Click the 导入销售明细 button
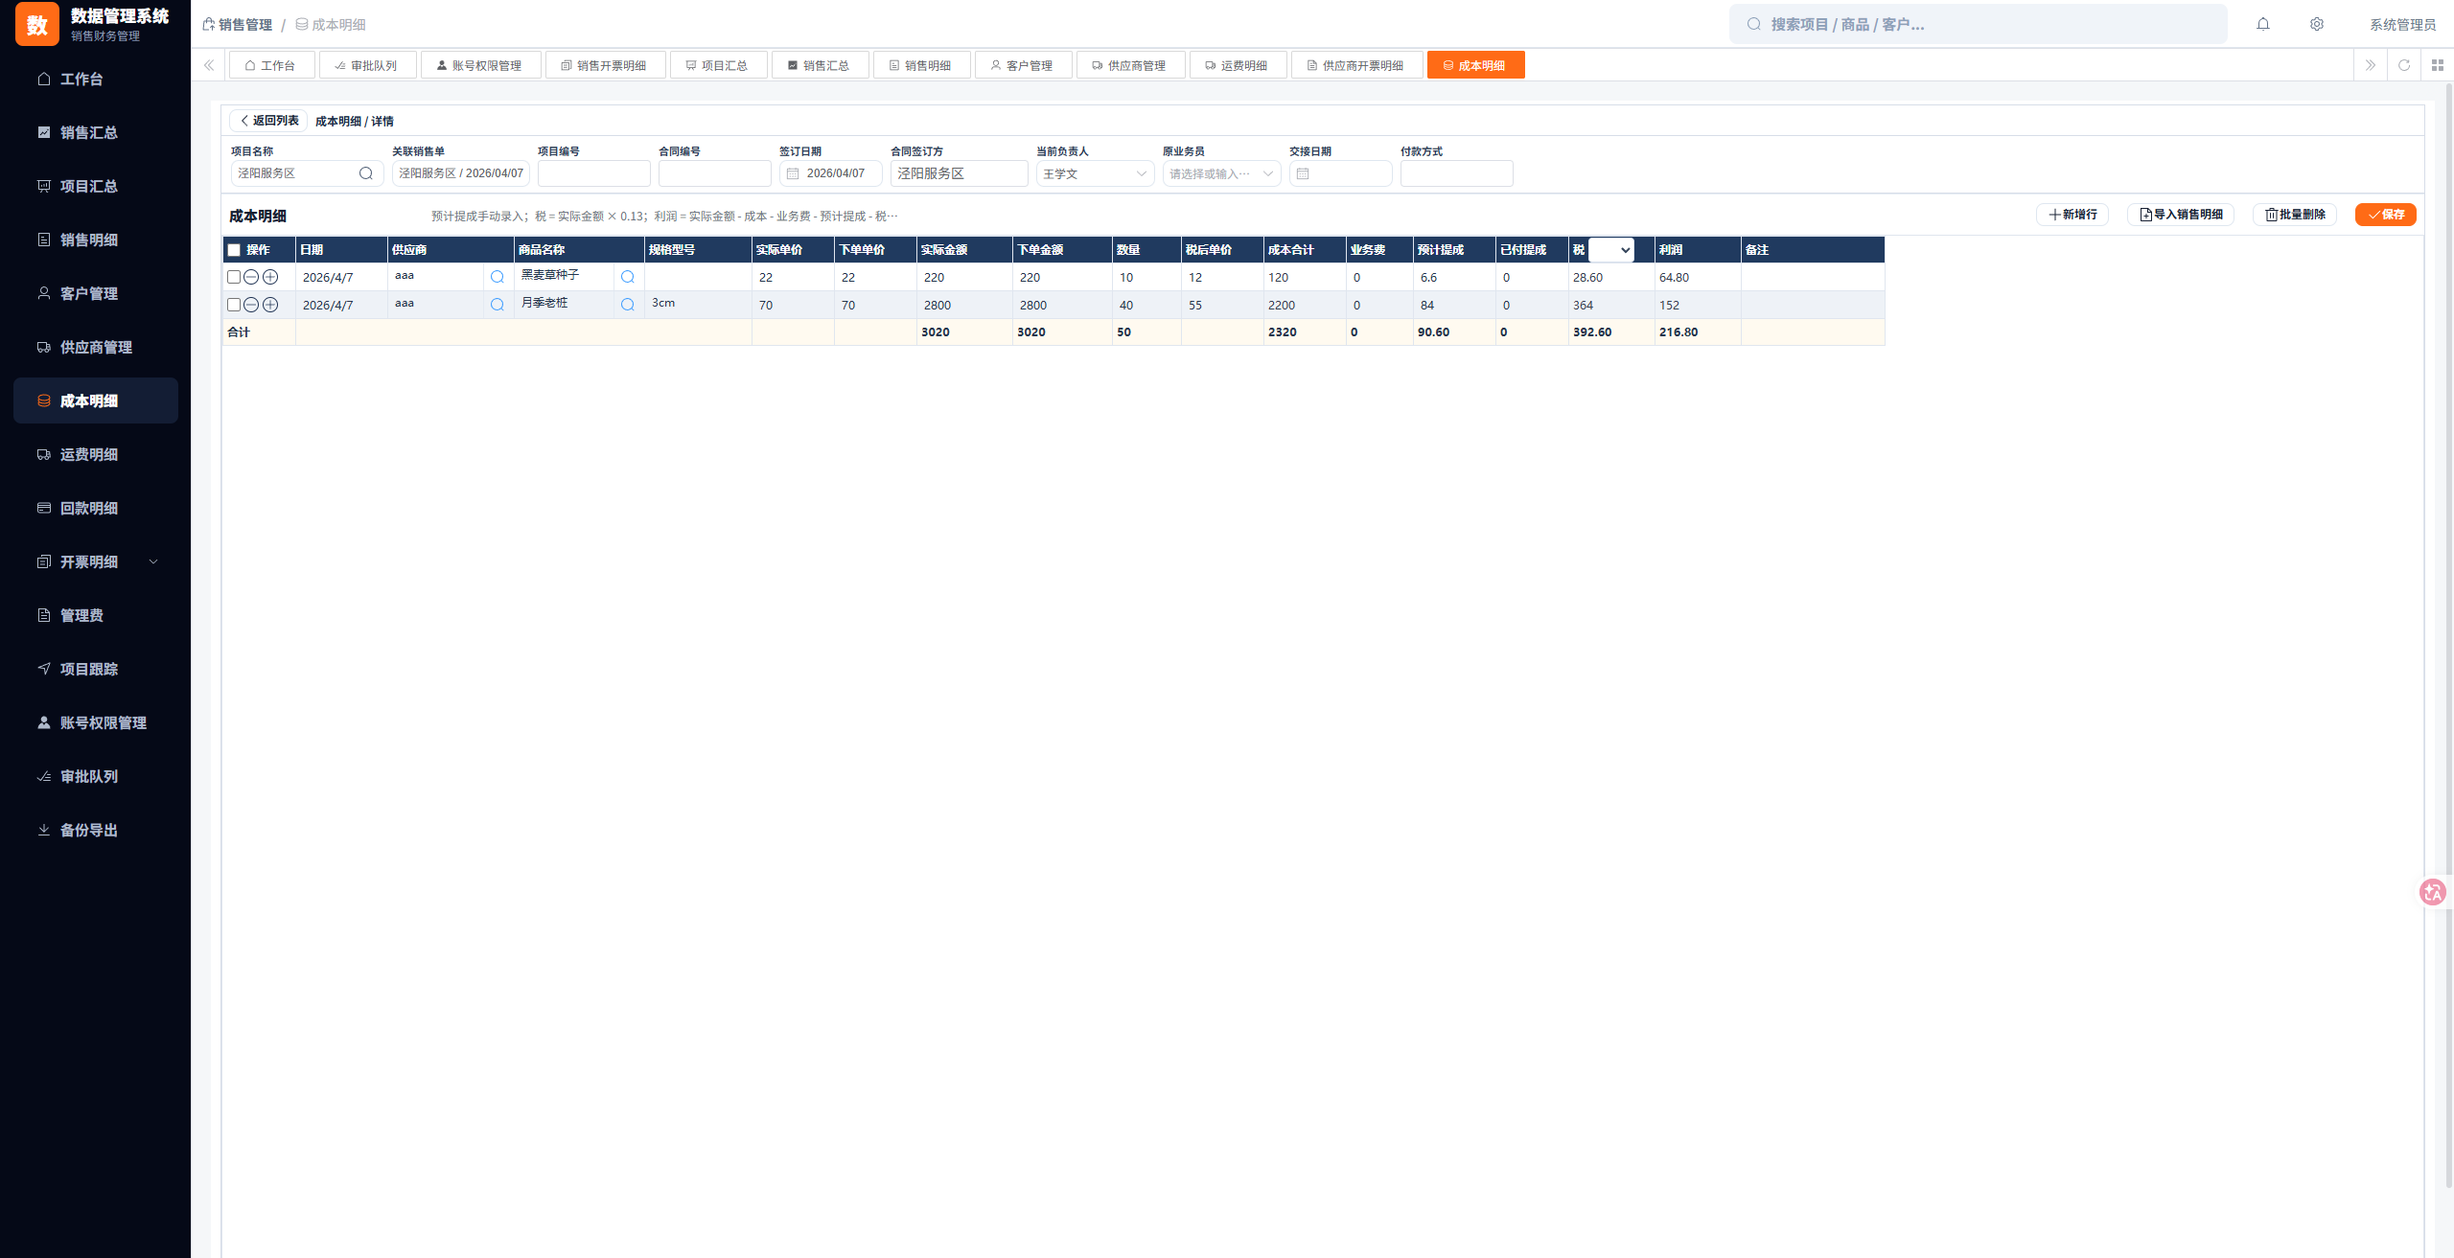This screenshot has height=1258, width=2454. (x=2181, y=215)
